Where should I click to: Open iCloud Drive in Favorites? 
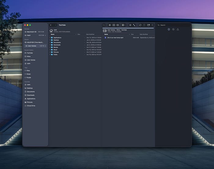[35, 106]
